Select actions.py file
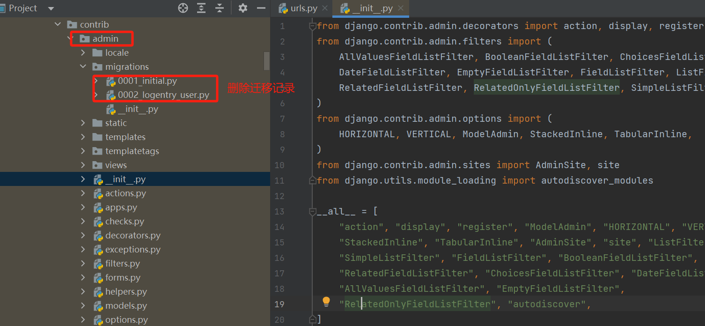Viewport: 705px width, 326px height. (125, 193)
